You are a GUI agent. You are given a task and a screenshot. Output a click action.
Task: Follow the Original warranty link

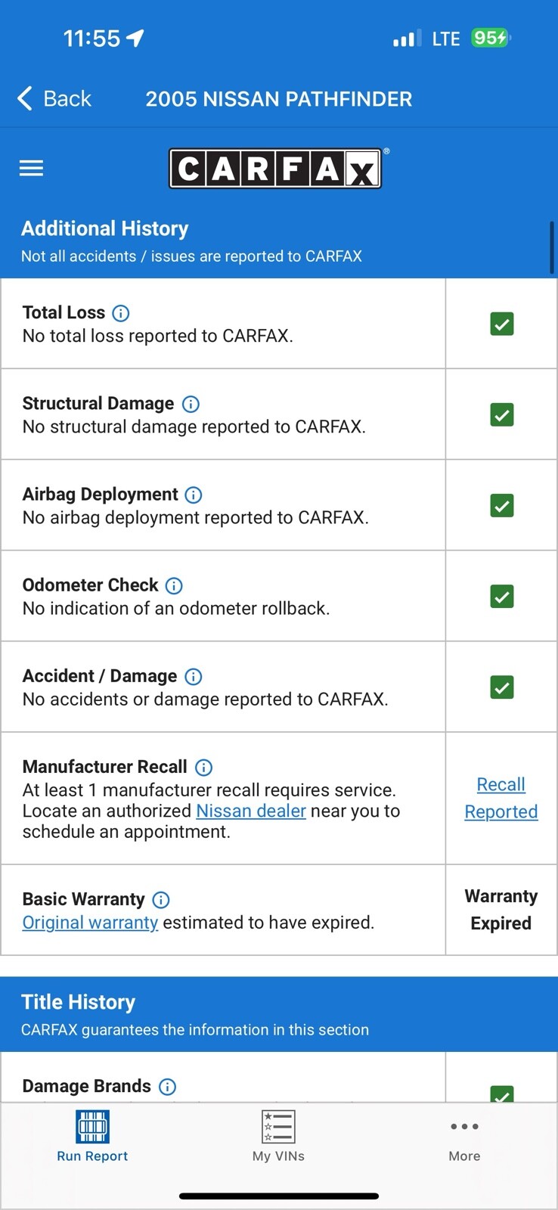(x=90, y=923)
